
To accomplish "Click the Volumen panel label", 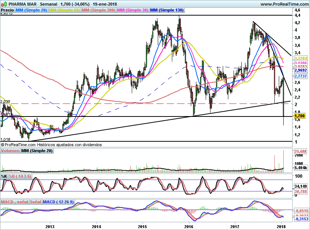I will [10, 151].
